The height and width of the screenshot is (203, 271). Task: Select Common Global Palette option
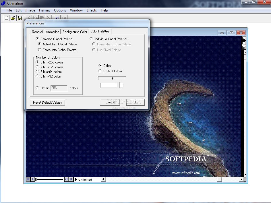[x=54, y=39]
